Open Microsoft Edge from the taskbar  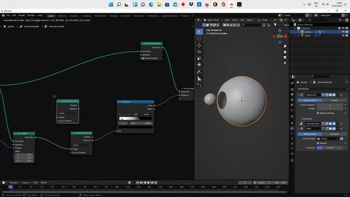click(x=151, y=4)
